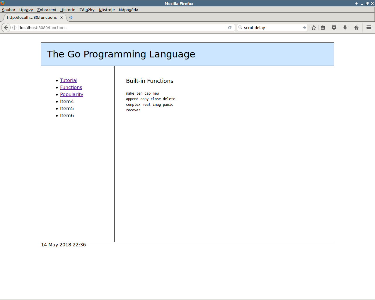
Task: Open the downloads panel
Action: (345, 28)
